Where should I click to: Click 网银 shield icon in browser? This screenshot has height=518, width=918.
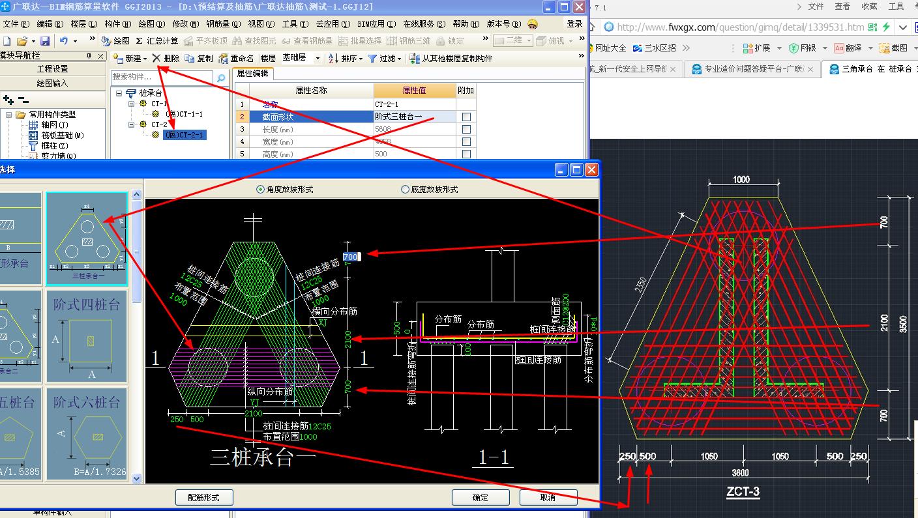click(793, 48)
